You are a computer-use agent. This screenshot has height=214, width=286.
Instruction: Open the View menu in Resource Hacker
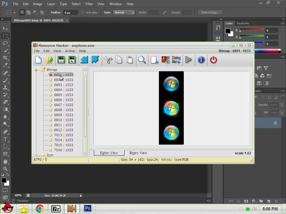click(57, 51)
